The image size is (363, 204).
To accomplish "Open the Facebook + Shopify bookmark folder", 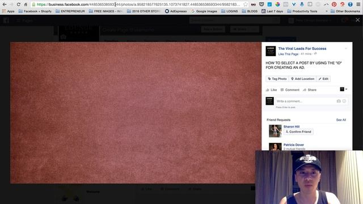I will click(35, 11).
